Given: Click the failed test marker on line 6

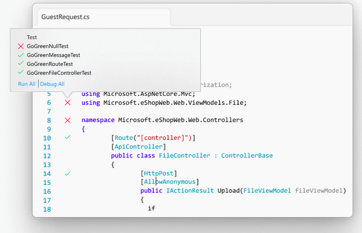Looking at the screenshot, I should pyautogui.click(x=67, y=102).
